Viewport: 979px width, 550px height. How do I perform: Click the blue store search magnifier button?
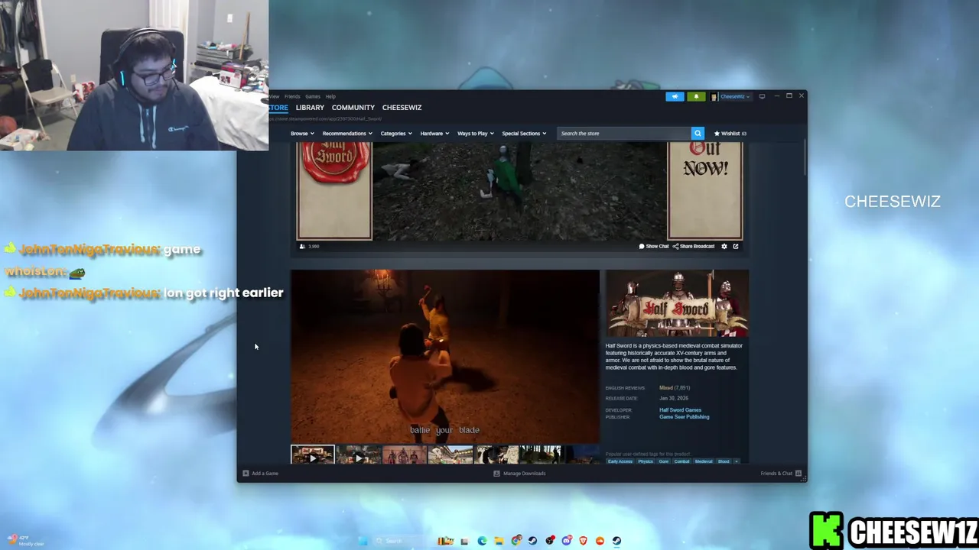[698, 134]
